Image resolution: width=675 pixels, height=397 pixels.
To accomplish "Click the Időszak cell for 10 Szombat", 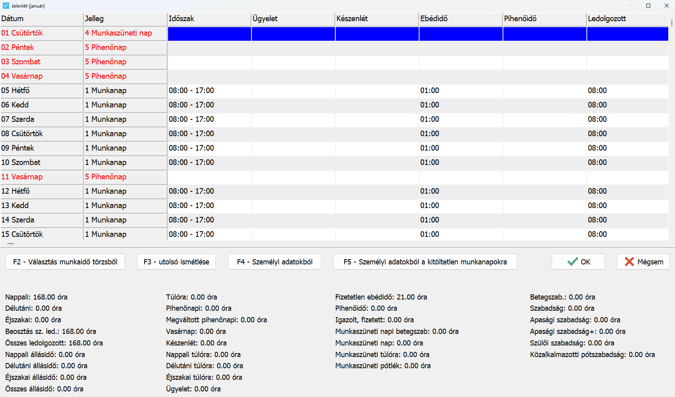I will [x=209, y=163].
